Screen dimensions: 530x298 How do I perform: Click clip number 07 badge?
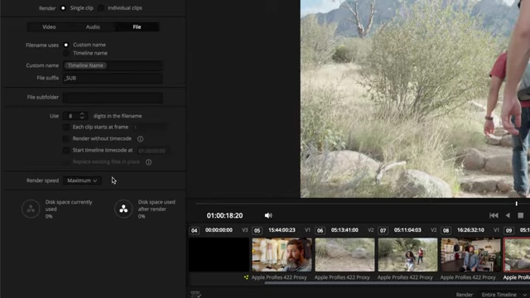tap(383, 230)
